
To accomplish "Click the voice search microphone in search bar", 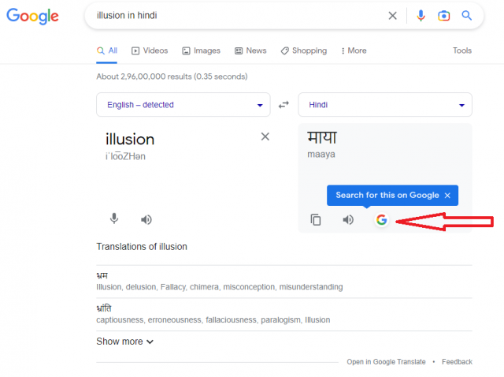I will pyautogui.click(x=421, y=16).
